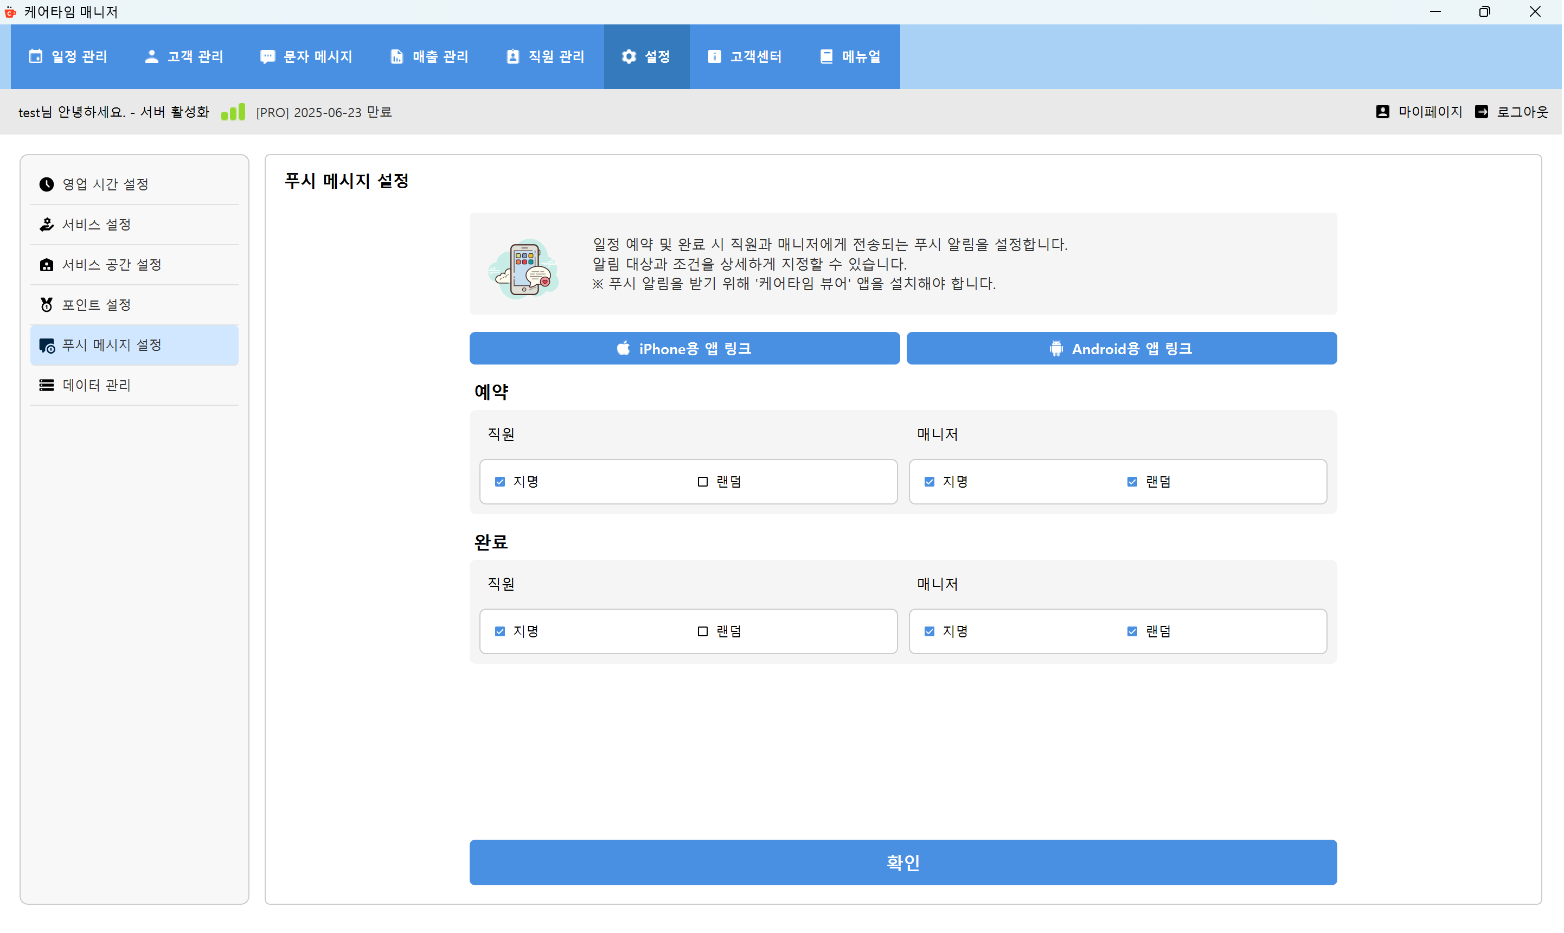Click the speech bubble icon on 문자 메시지 tab

click(x=268, y=56)
